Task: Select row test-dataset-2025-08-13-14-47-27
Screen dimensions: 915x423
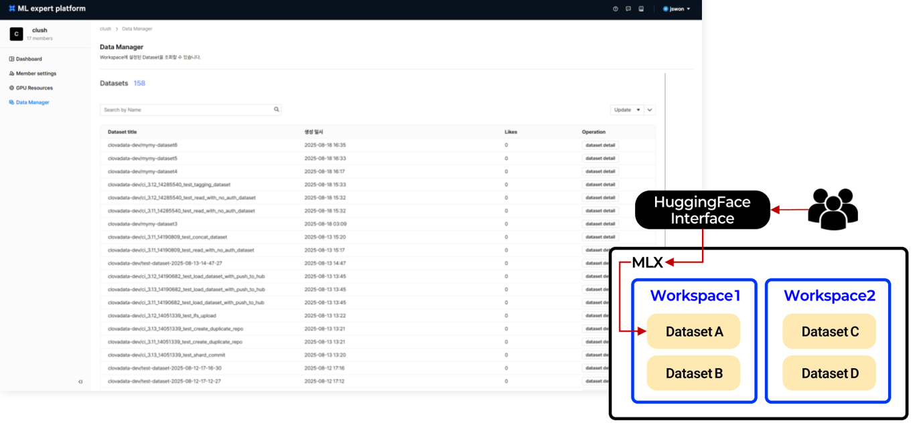Action: pyautogui.click(x=378, y=263)
